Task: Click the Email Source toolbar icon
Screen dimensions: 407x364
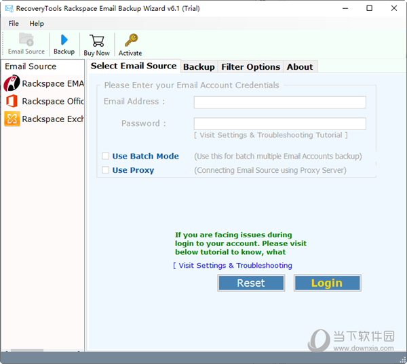Action: click(x=26, y=39)
